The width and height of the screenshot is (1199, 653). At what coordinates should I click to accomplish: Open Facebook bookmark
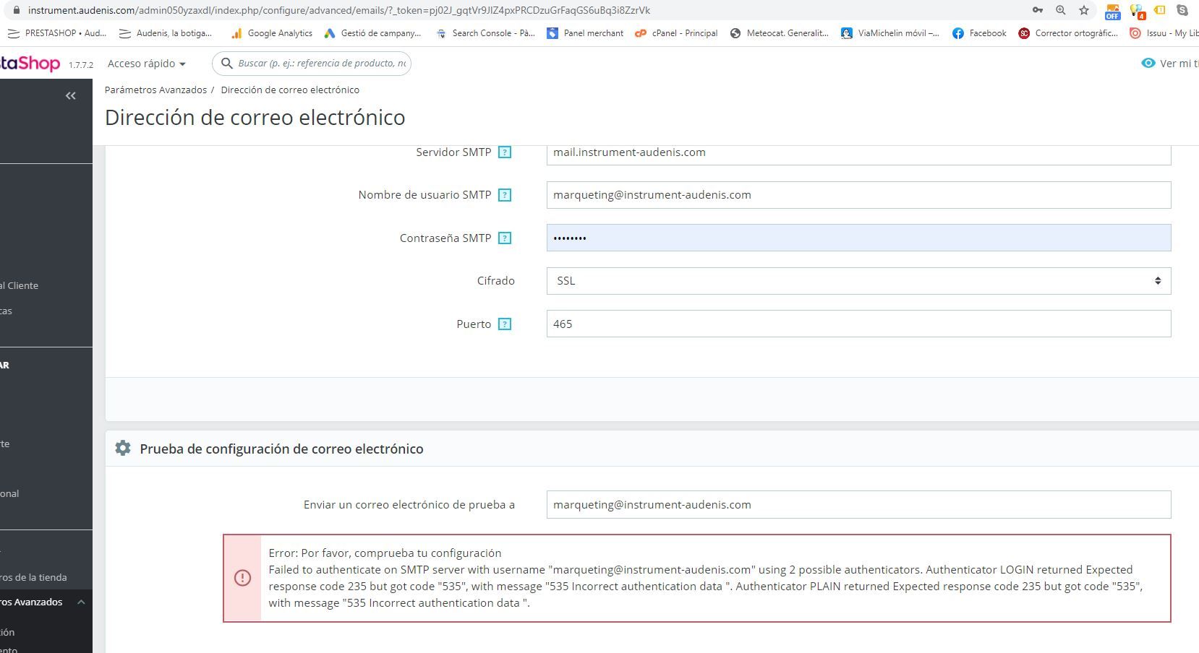979,33
